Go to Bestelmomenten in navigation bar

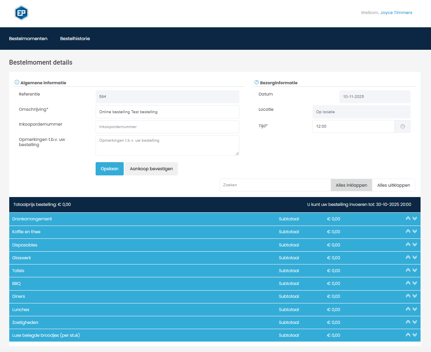click(28, 39)
